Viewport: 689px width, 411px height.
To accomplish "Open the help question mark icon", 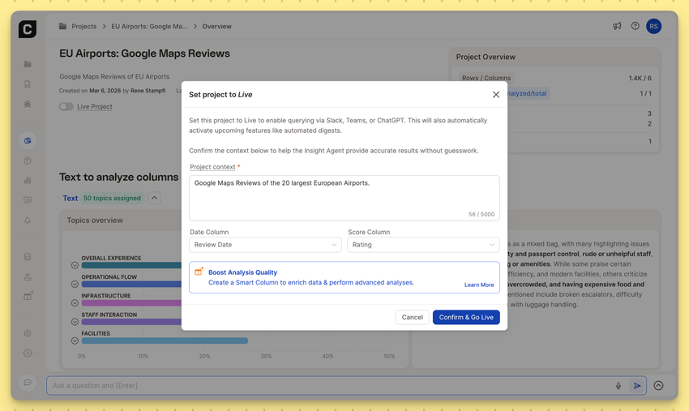I will click(x=635, y=26).
